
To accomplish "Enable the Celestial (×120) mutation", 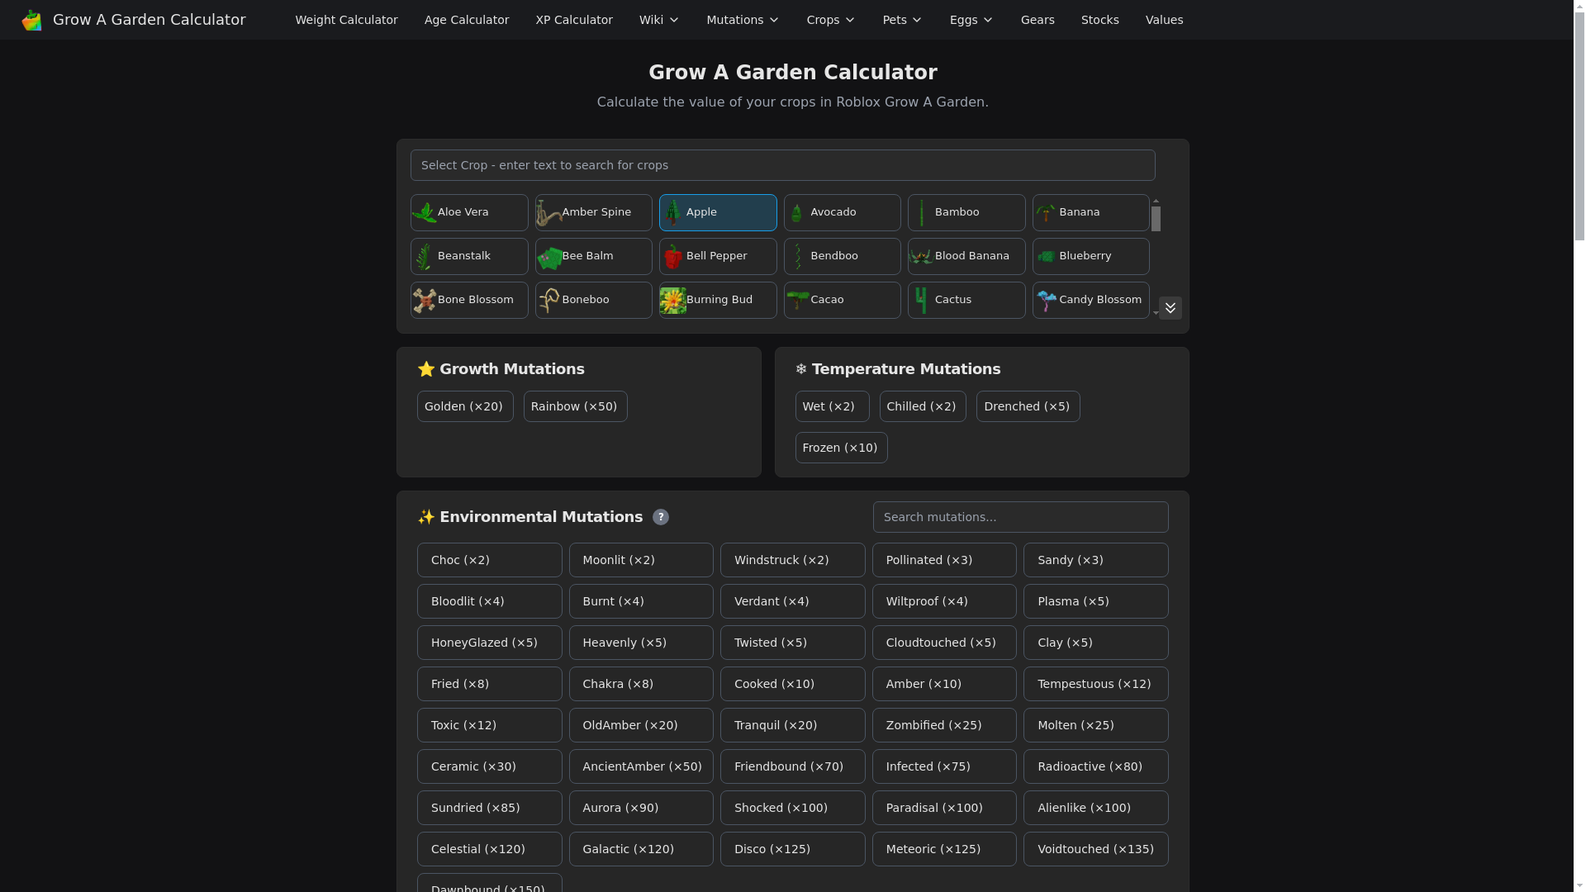I will [489, 849].
